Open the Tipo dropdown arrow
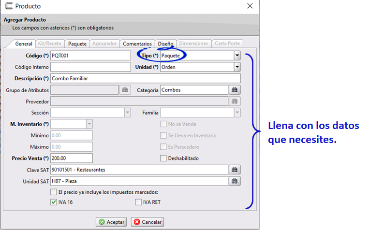 click(237, 56)
